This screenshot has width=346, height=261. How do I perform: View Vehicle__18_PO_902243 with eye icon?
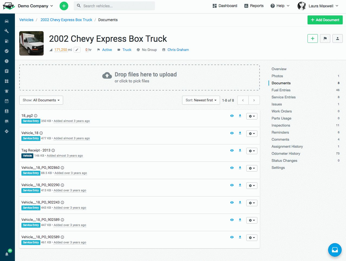232,202
